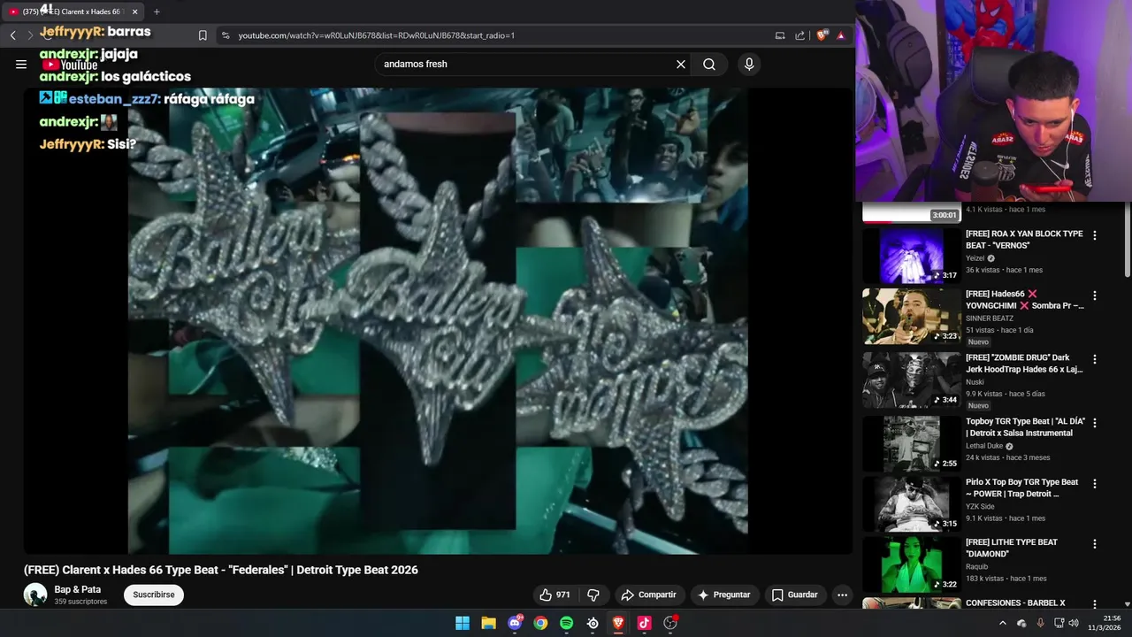Viewport: 1132px width, 637px height.
Task: Visit Raquib channel name
Action: (977, 566)
